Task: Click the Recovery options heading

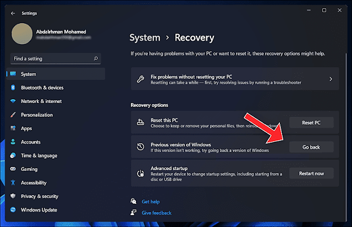Action: pos(149,105)
